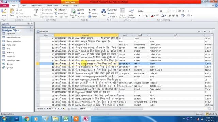Sort records Ascending
This screenshot has width=218, height=122.
pyautogui.click(x=46, y=10)
